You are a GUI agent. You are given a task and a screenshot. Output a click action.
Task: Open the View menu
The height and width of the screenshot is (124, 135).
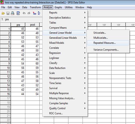17,7
